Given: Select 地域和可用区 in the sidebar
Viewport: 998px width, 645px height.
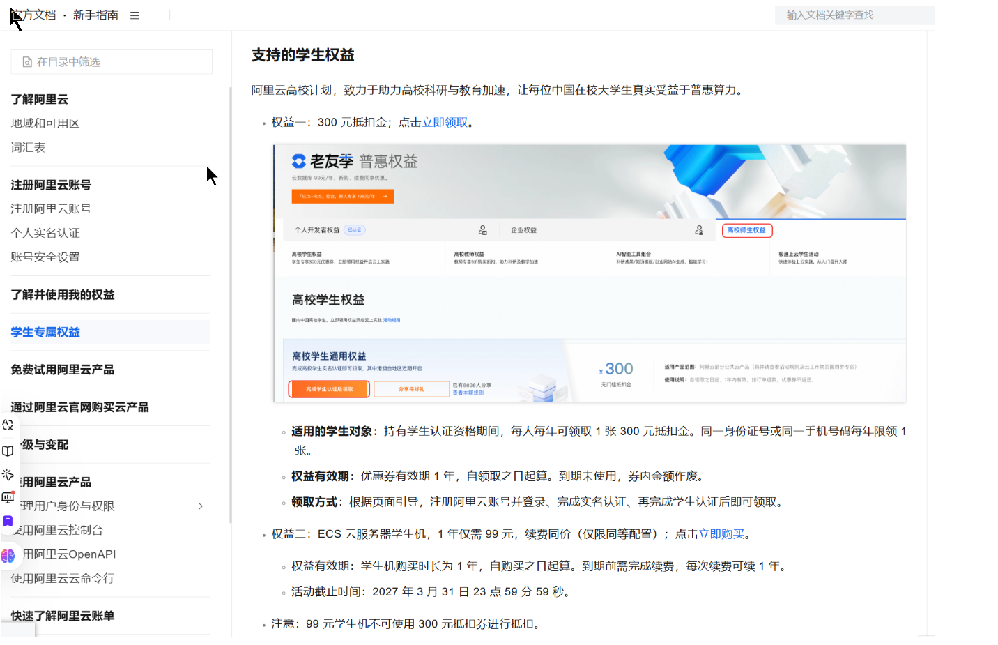Looking at the screenshot, I should (45, 123).
